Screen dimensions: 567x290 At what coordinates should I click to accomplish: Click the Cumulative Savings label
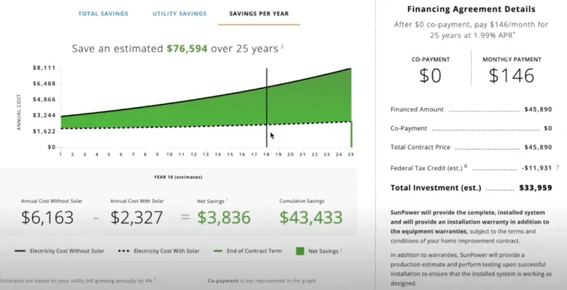click(302, 201)
